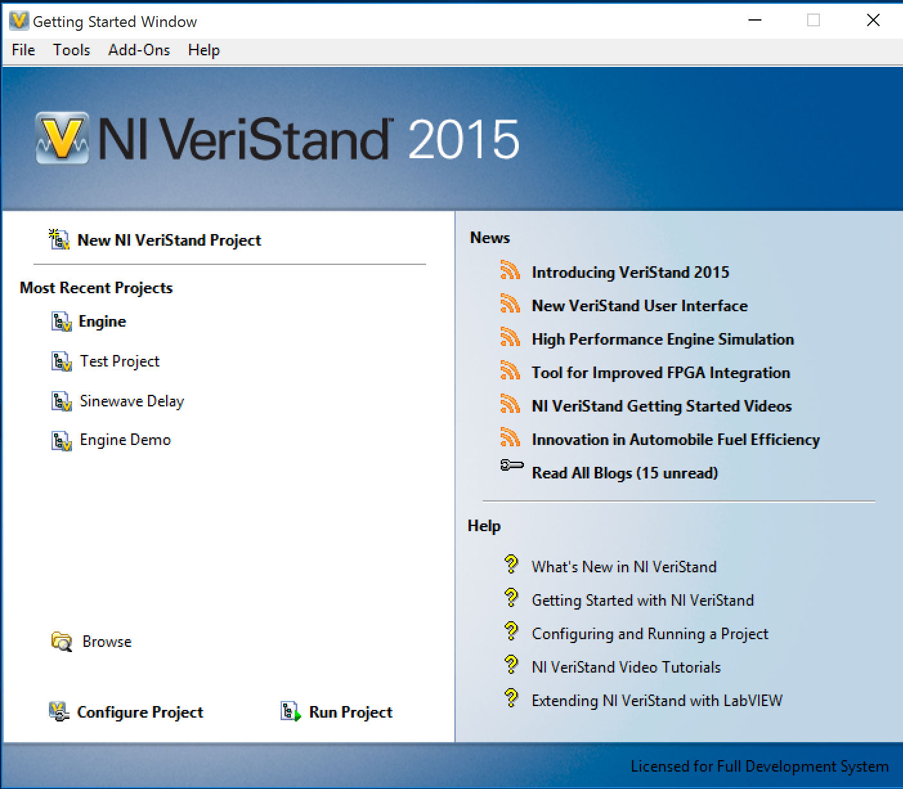The height and width of the screenshot is (789, 903).
Task: Open the High Performance Engine Simulation article
Action: click(x=662, y=339)
